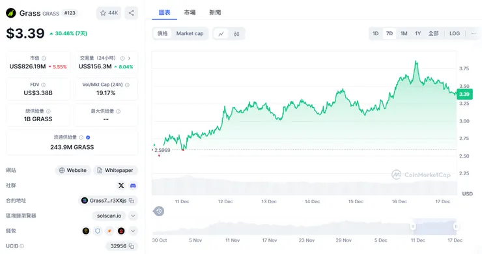
Task: Open the Discord community icon
Action: [133, 186]
